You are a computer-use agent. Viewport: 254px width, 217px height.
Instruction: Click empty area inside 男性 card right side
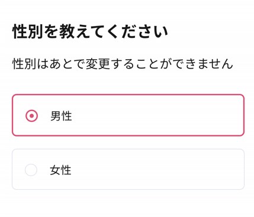point(178,115)
